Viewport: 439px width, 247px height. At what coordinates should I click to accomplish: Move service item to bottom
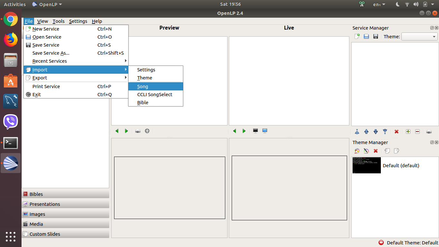click(x=385, y=132)
